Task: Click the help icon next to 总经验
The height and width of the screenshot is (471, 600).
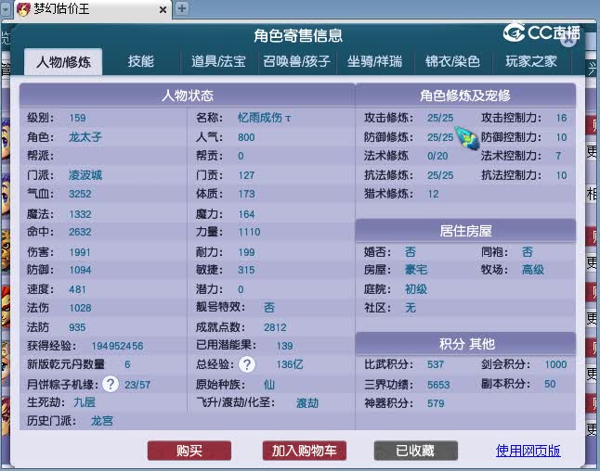Action: 247,364
